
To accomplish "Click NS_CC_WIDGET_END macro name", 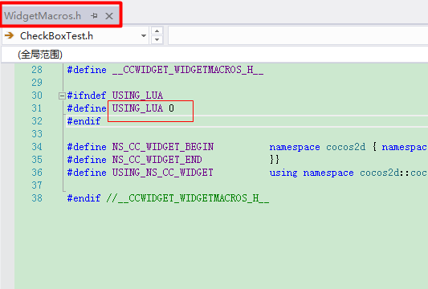I will 157,160.
